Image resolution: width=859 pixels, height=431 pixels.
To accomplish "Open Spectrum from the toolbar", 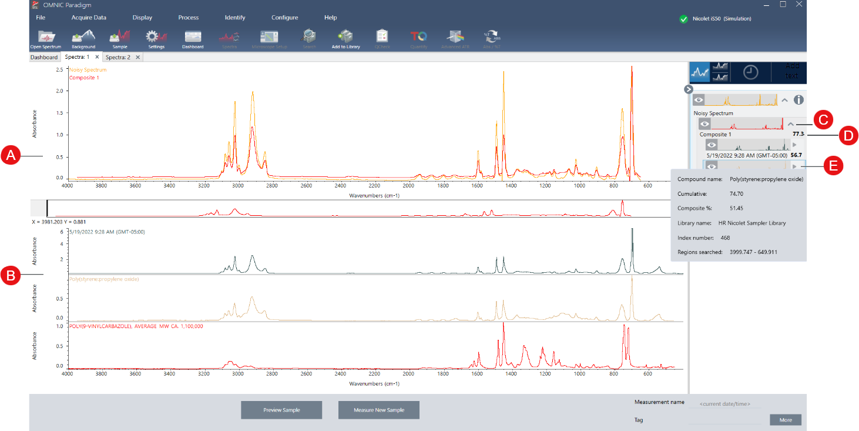I will [x=45, y=39].
